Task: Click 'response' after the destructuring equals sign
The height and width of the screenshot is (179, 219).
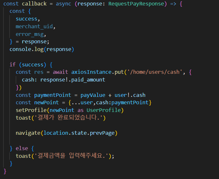Action: coord(34,42)
